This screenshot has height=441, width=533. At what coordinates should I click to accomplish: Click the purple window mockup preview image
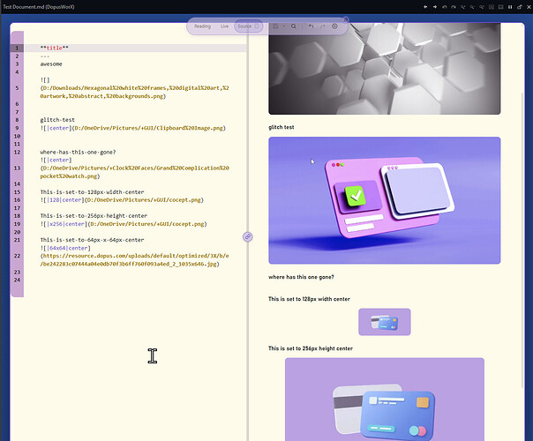[385, 200]
